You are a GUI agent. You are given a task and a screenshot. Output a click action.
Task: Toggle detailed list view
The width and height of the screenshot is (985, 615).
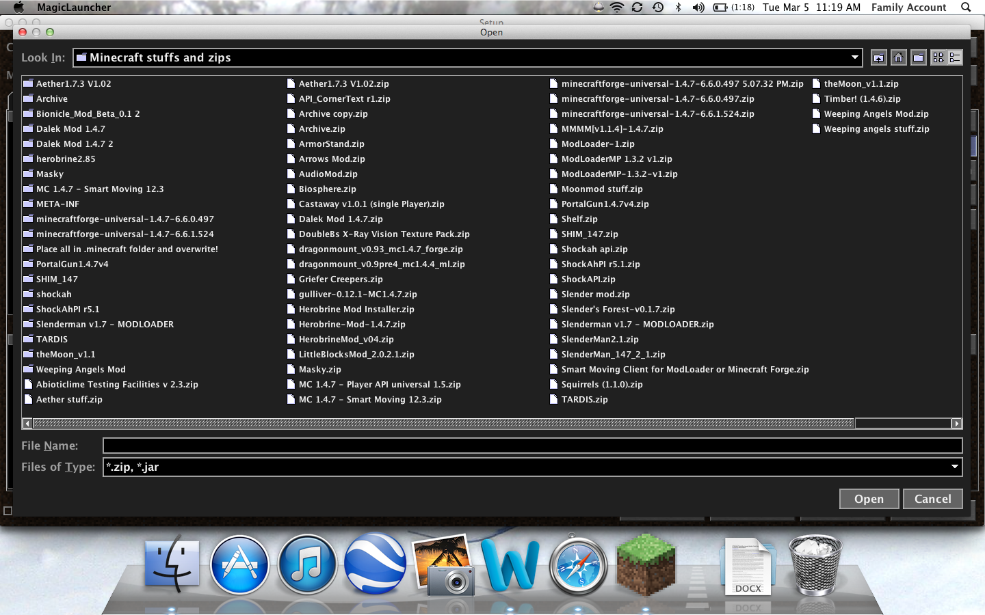pyautogui.click(x=955, y=57)
